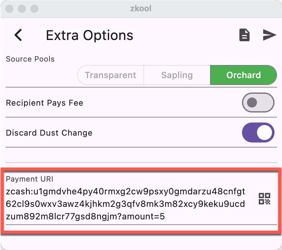The height and width of the screenshot is (250, 282).
Task: Maximize the zkool window
Action: click(34, 8)
